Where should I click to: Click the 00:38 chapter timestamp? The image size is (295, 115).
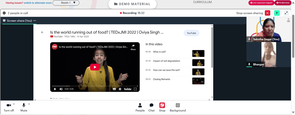pyautogui.click(x=148, y=52)
